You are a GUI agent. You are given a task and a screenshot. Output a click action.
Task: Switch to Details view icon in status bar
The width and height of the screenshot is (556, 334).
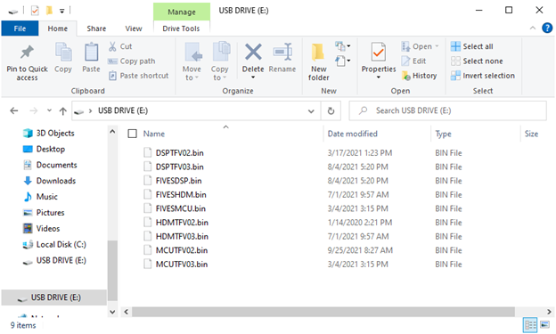[x=530, y=325]
